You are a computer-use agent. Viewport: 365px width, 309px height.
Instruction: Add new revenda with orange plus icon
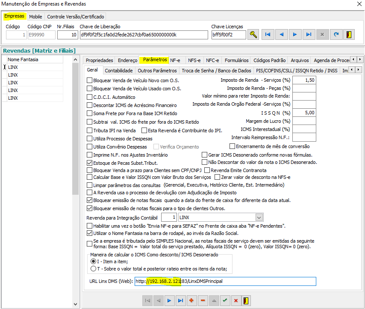click(x=191, y=300)
